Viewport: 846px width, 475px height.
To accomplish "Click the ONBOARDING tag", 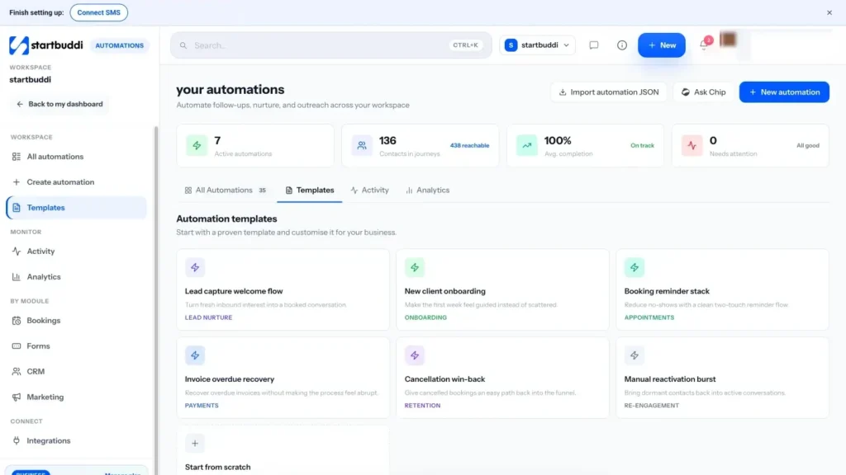I will click(x=425, y=317).
